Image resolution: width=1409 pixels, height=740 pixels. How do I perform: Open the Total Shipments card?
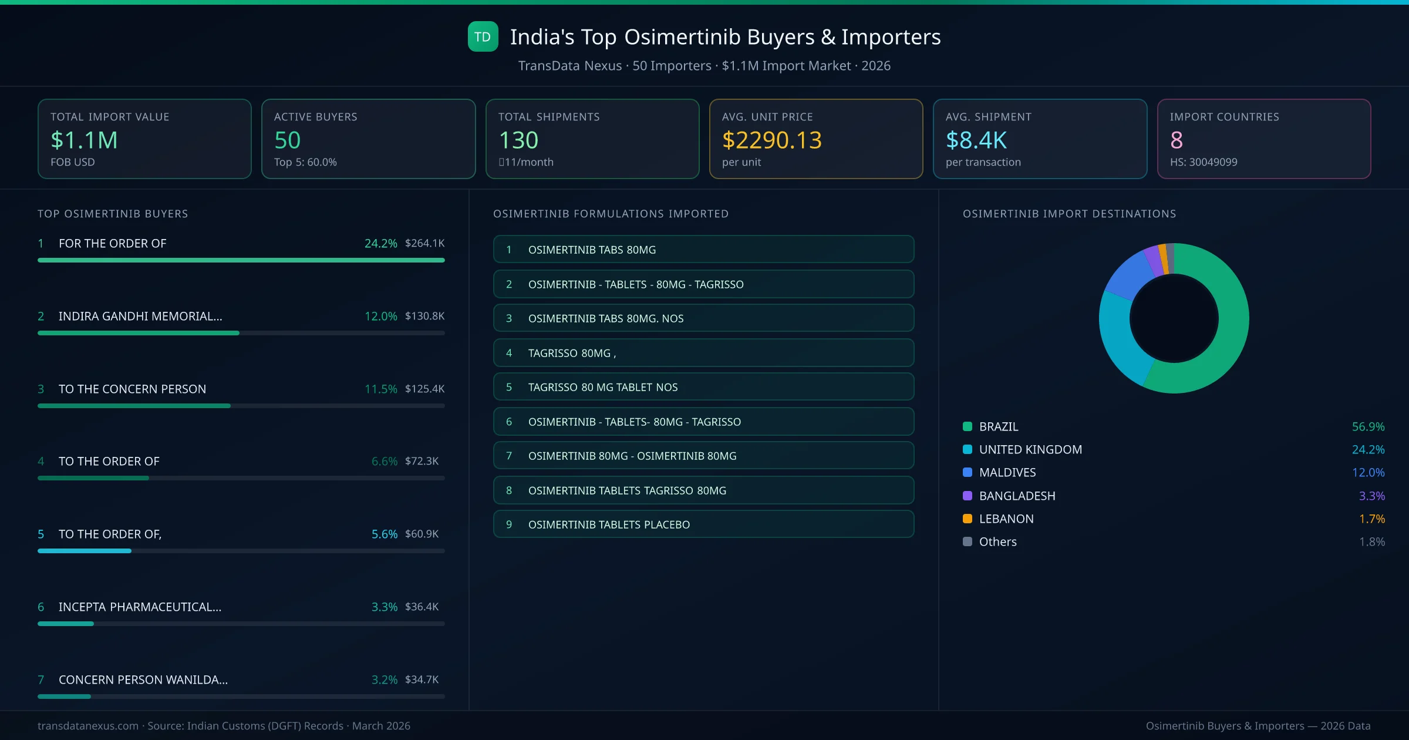coord(592,139)
